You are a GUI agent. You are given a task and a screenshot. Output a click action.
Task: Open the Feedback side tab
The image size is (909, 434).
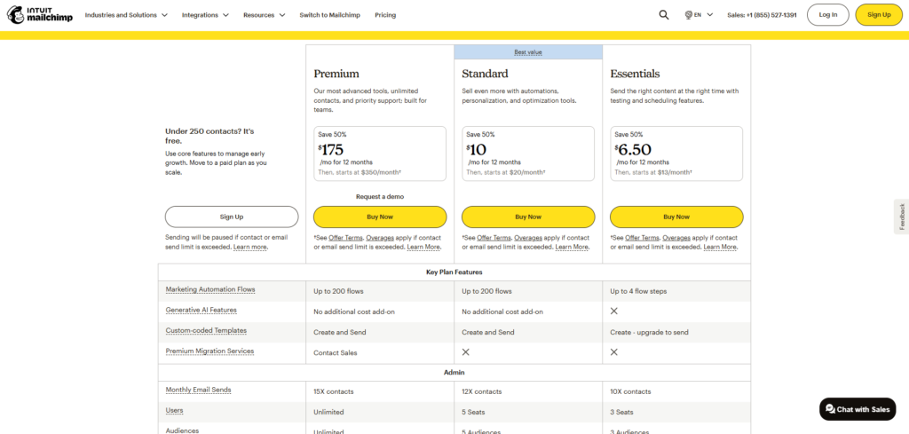(x=902, y=217)
